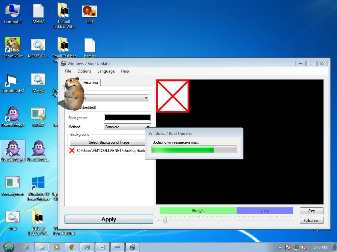337x252 pixels.
Task: Open Windows Media Player from the taskbar
Action: (x=57, y=247)
